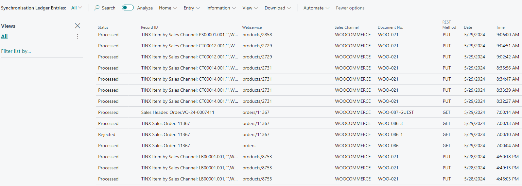Expand the Download menu
The width and height of the screenshot is (522, 186).
click(278, 8)
